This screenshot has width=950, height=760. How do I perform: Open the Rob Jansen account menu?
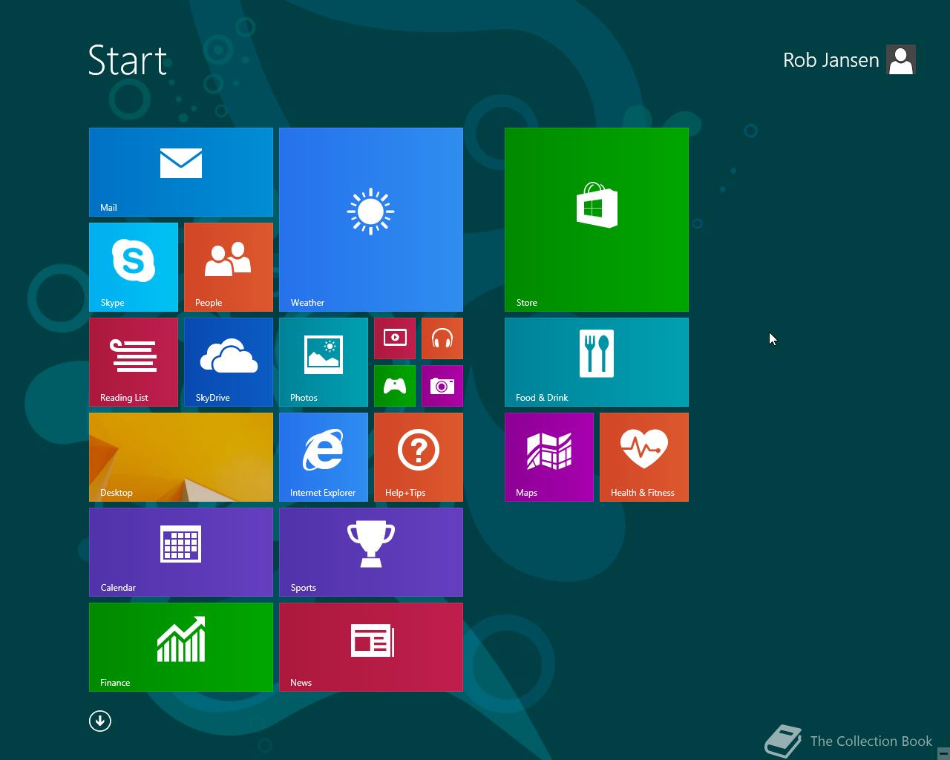831,60
